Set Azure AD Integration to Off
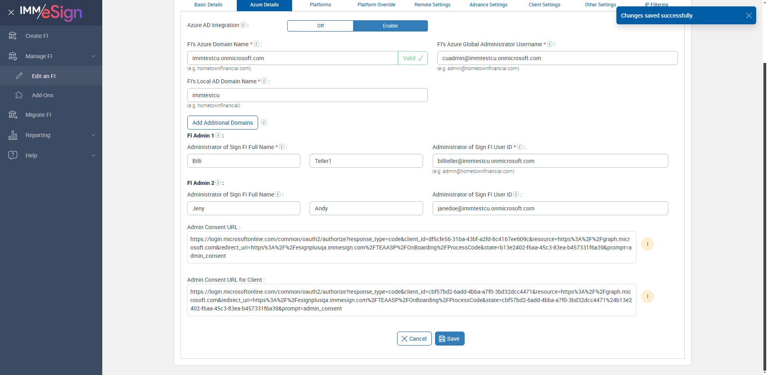Image resolution: width=767 pixels, height=375 pixels. [x=320, y=26]
